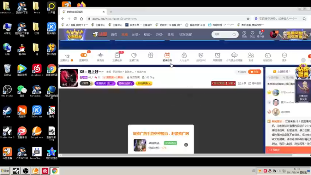Click the 主播积分 score of 12
The image size is (311, 175).
67,56
